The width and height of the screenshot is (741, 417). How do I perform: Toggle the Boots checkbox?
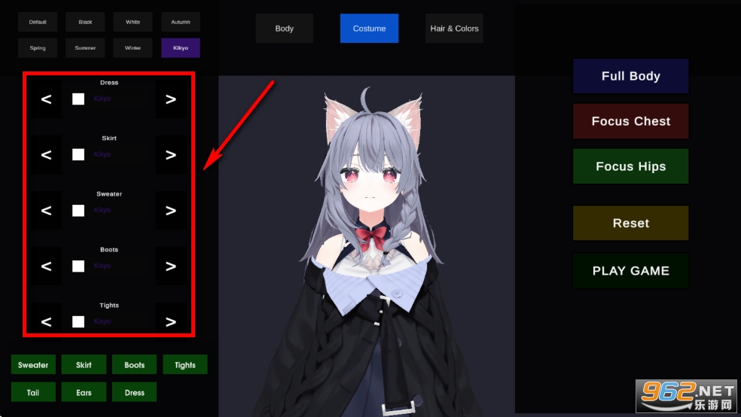tap(78, 266)
